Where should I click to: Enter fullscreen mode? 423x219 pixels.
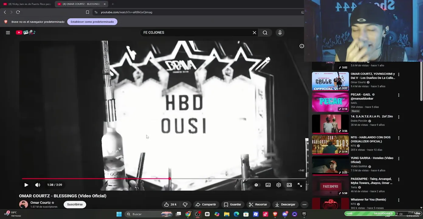(300, 185)
